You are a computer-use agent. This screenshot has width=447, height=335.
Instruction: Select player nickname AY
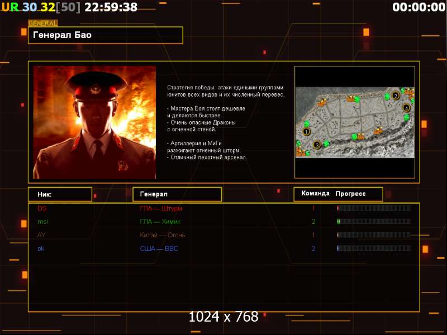click(x=41, y=235)
